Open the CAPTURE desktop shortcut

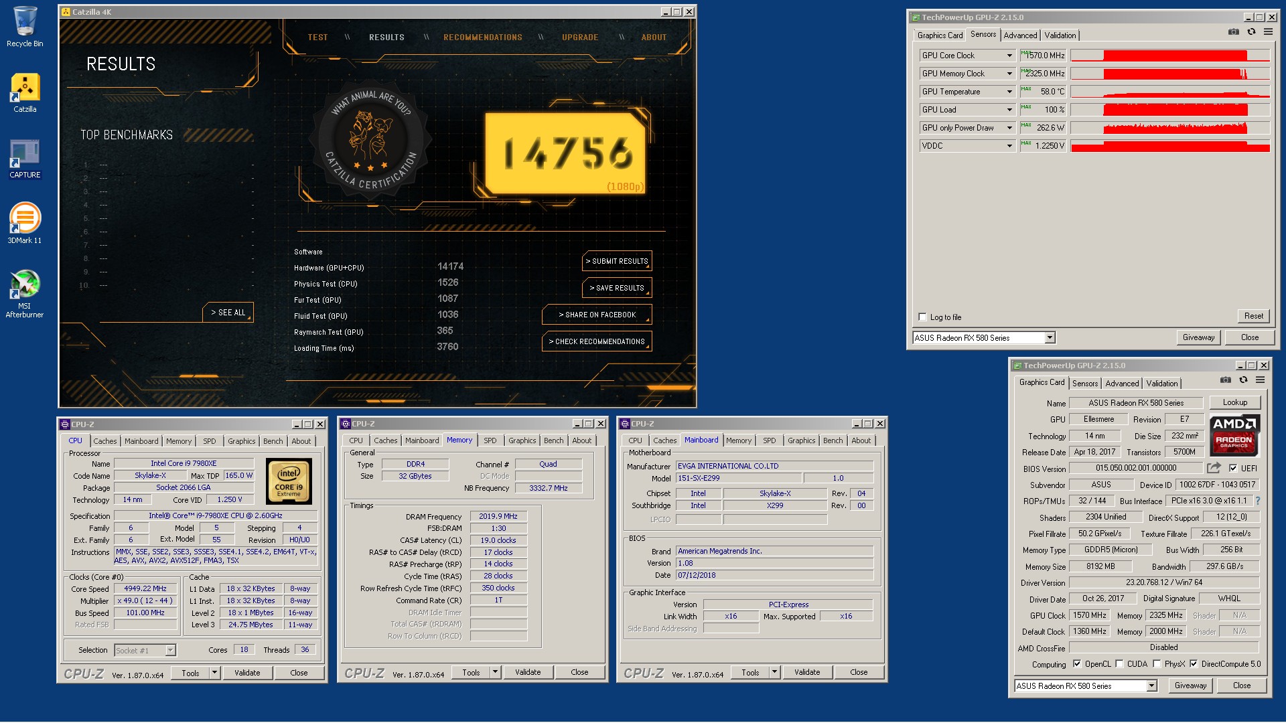25,159
